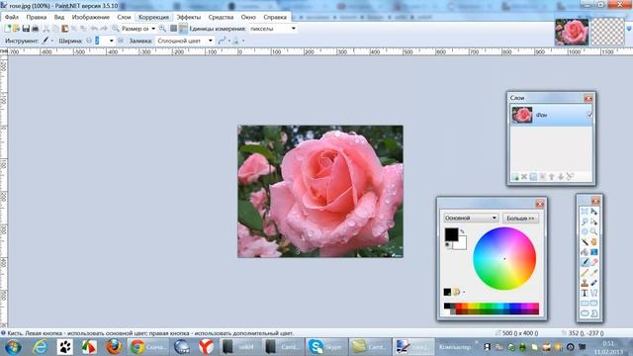Select the Line/Curve tool
Image resolution: width=633 pixels, height=356 pixels.
(x=593, y=293)
